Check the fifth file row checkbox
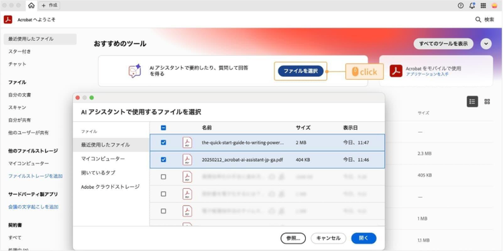503x251 pixels. 163,212
